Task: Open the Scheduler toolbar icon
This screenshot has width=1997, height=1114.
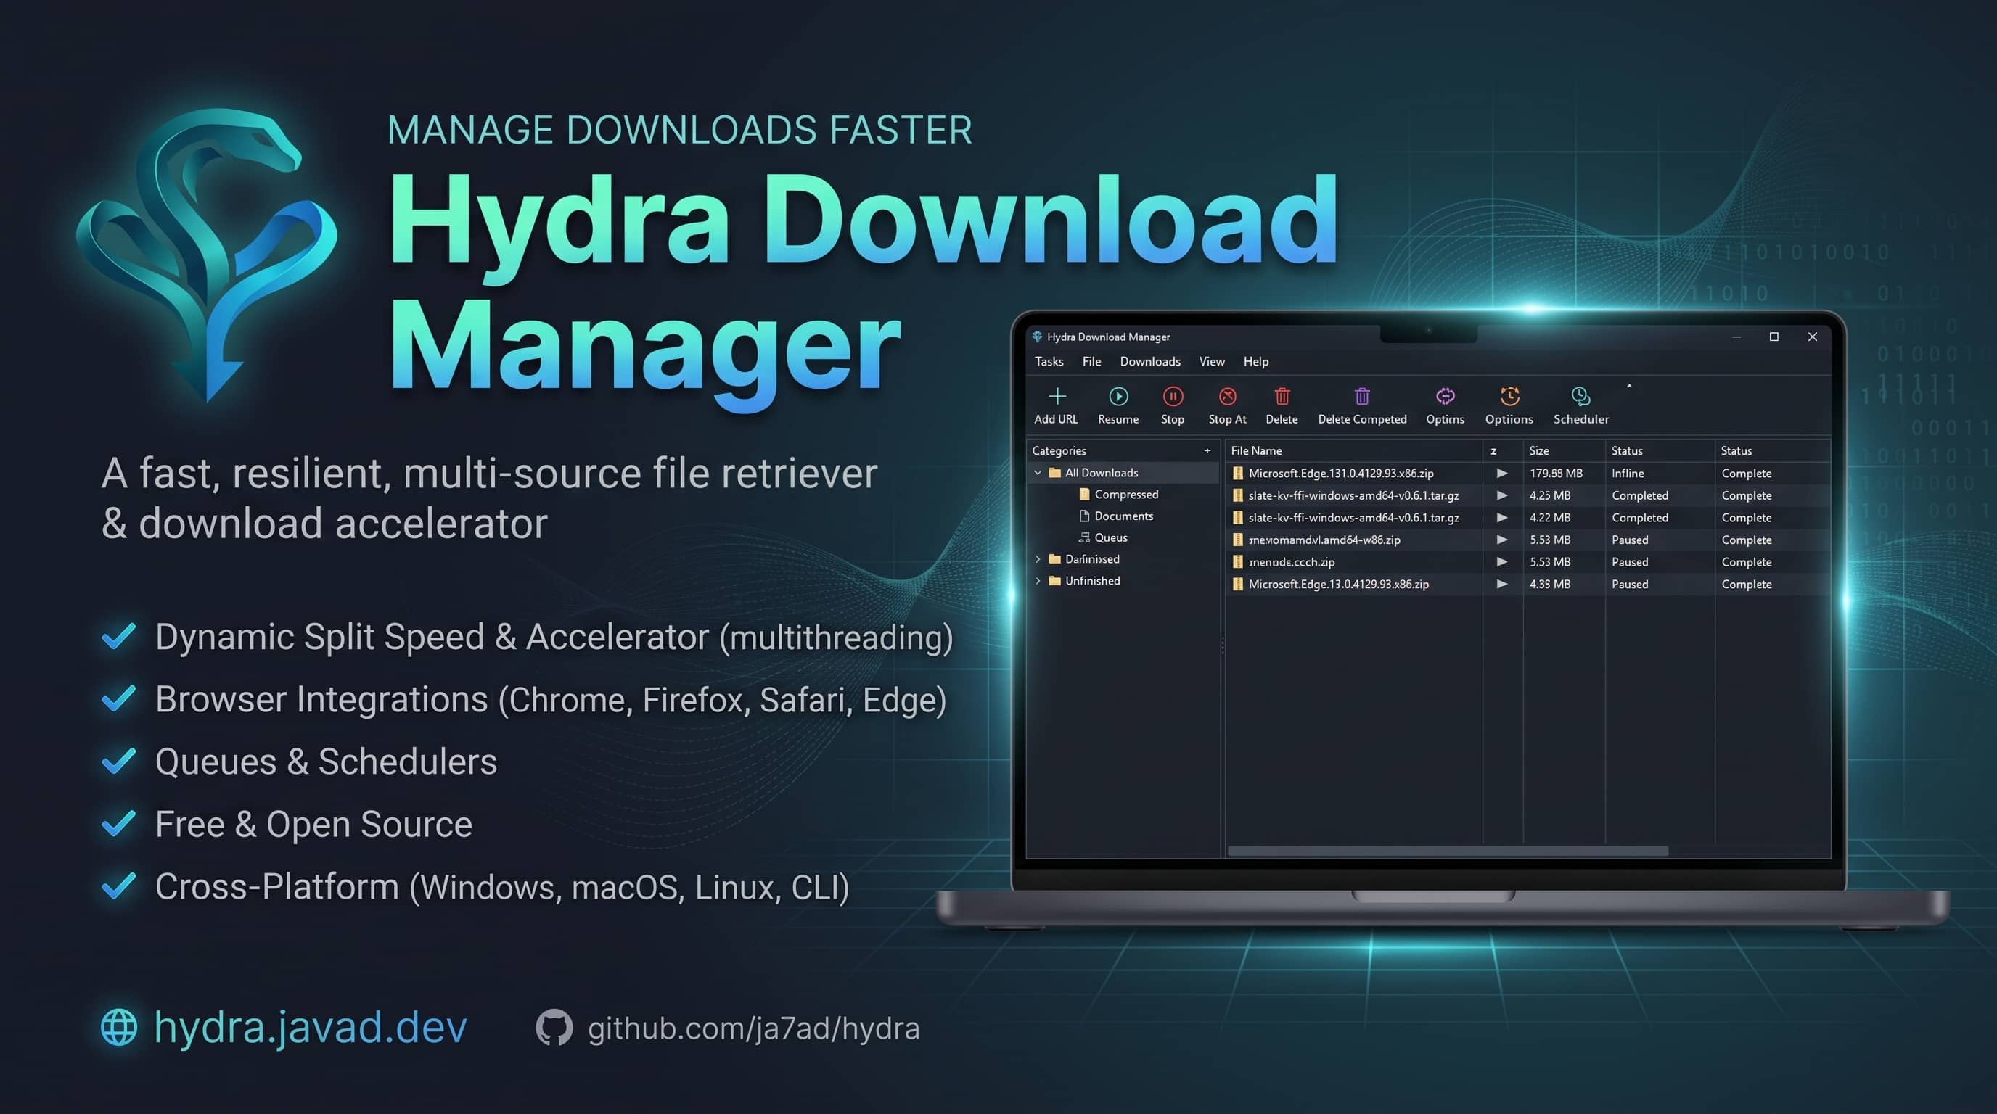Action: coord(1580,397)
